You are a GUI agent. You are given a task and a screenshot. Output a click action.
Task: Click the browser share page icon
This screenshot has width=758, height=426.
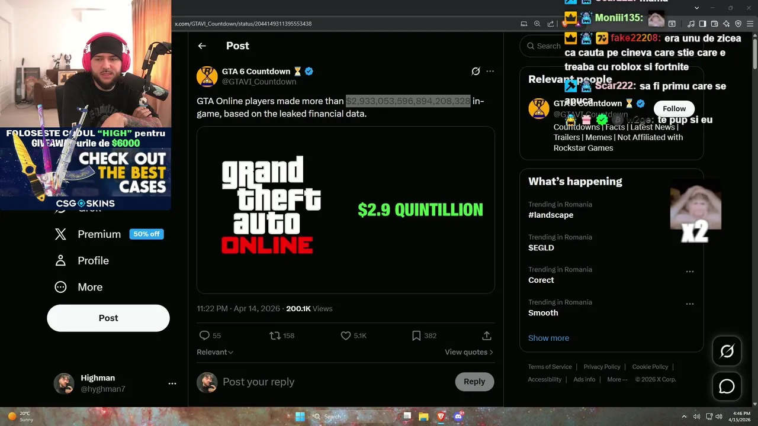click(551, 24)
